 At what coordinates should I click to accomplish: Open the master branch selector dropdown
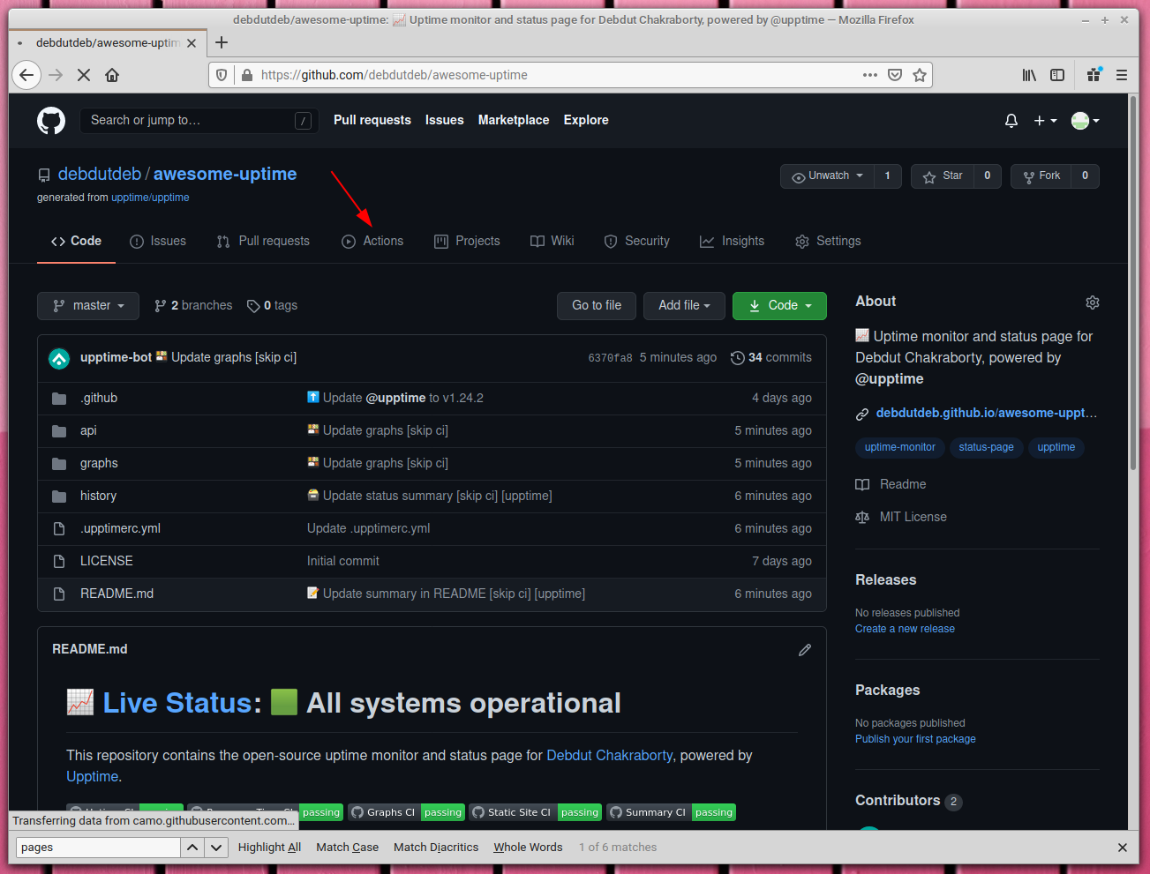coord(87,305)
